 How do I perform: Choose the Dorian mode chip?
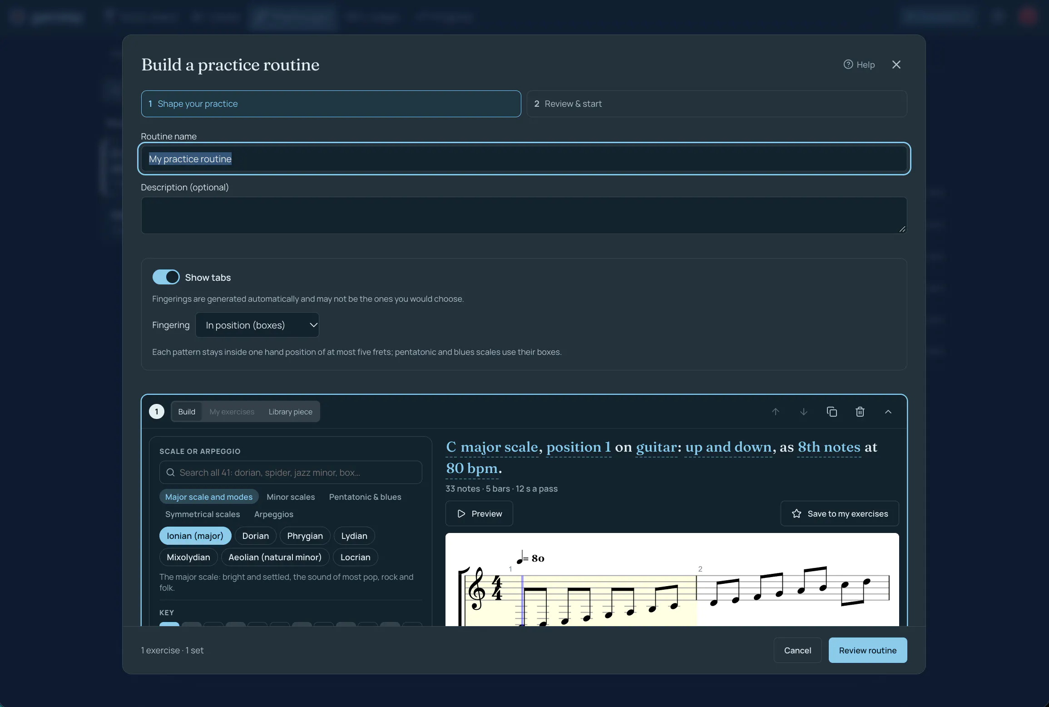[256, 536]
